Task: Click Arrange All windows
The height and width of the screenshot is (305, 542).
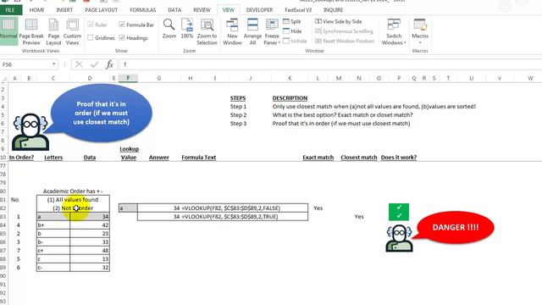Action: pos(252,32)
